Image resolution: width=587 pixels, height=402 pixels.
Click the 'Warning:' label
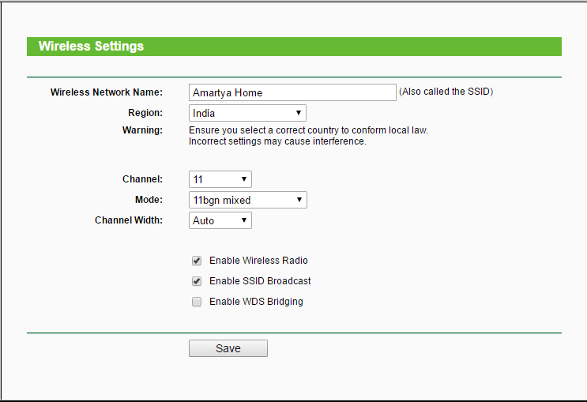pos(142,130)
